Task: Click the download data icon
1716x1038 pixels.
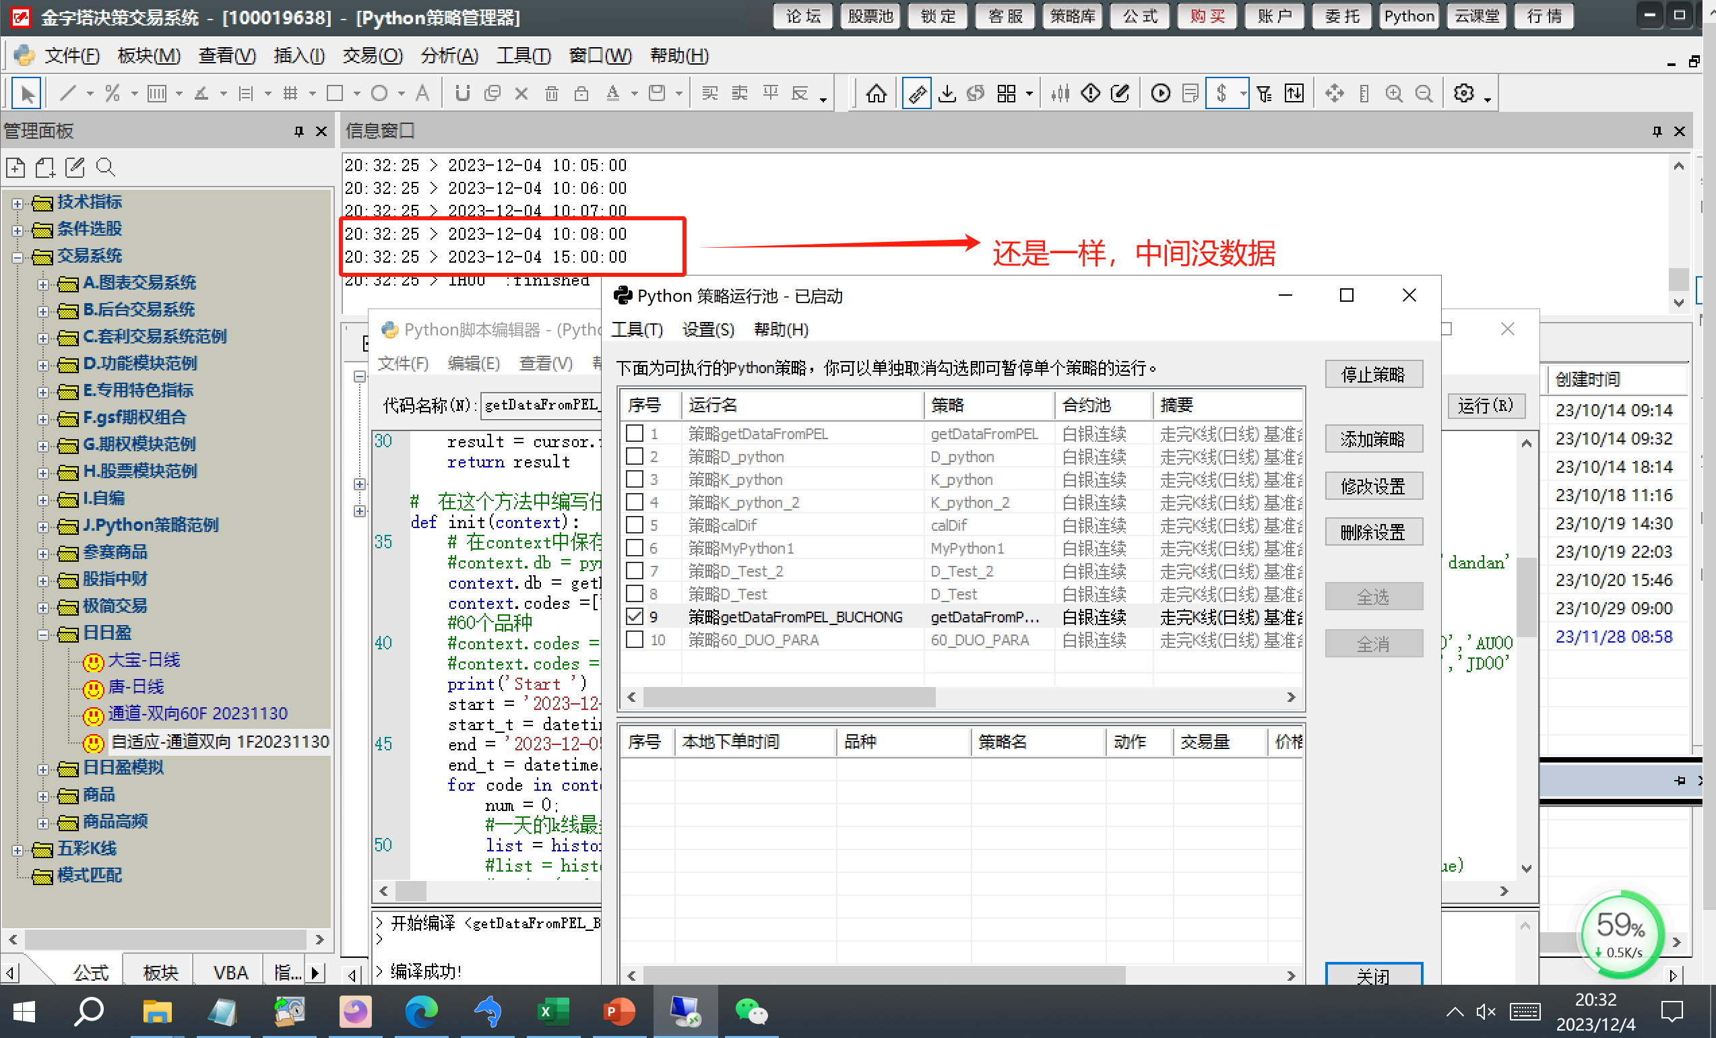Action: (x=947, y=92)
